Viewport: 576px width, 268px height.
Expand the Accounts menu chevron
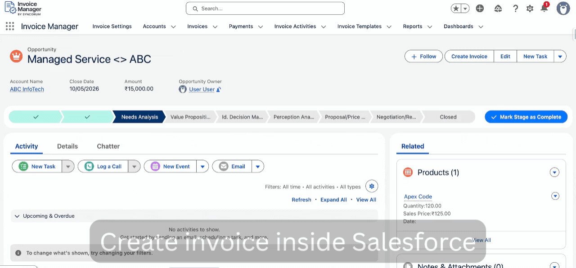173,27
